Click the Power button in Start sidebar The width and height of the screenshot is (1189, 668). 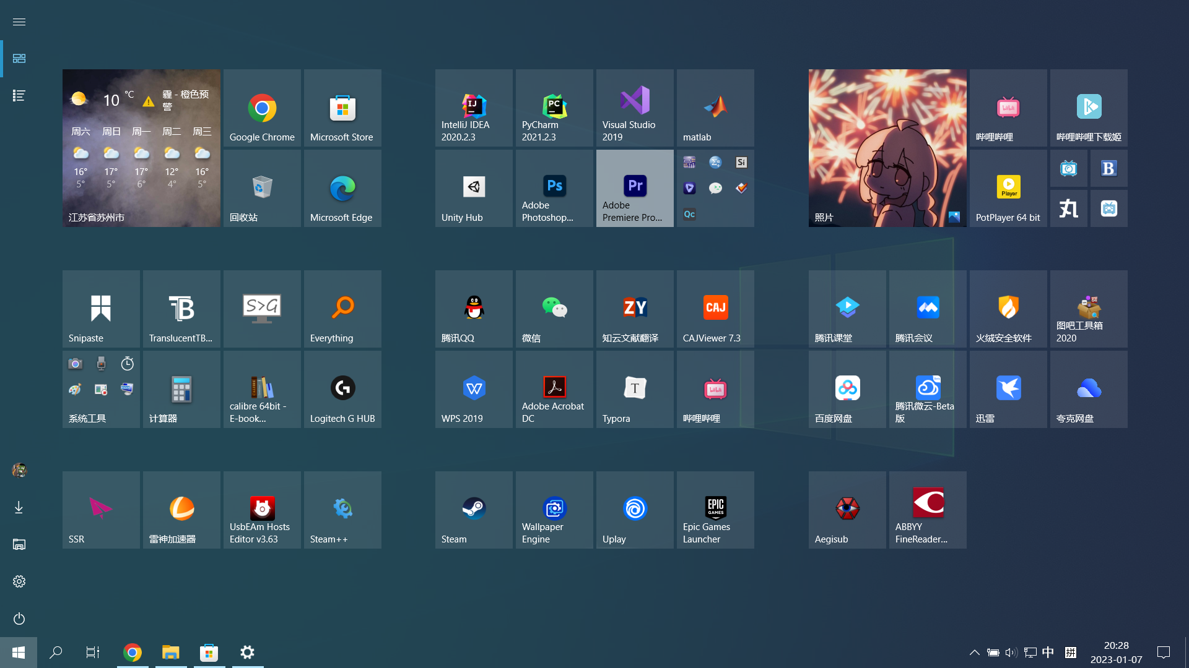(x=19, y=619)
